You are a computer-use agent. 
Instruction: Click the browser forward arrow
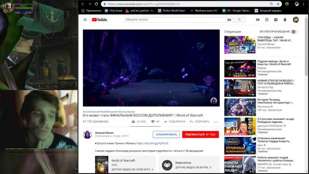point(89,4)
